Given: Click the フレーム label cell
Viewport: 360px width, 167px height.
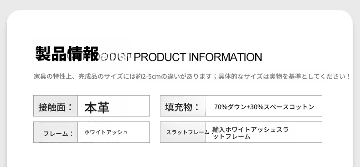Looking at the screenshot, I should 56,132.
